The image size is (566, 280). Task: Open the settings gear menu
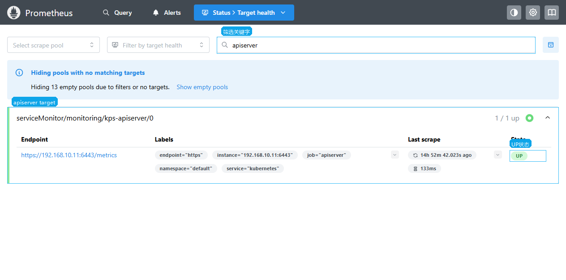[533, 13]
